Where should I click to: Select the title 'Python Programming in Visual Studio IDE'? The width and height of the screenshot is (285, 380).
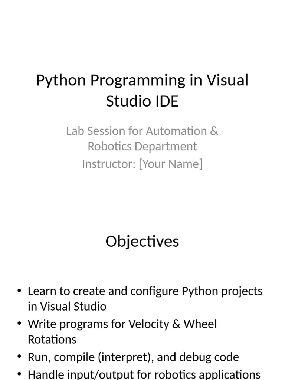point(142,90)
